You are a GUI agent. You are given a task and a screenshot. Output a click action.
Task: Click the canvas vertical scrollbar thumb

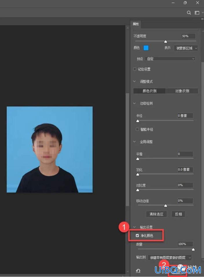[x=128, y=149]
